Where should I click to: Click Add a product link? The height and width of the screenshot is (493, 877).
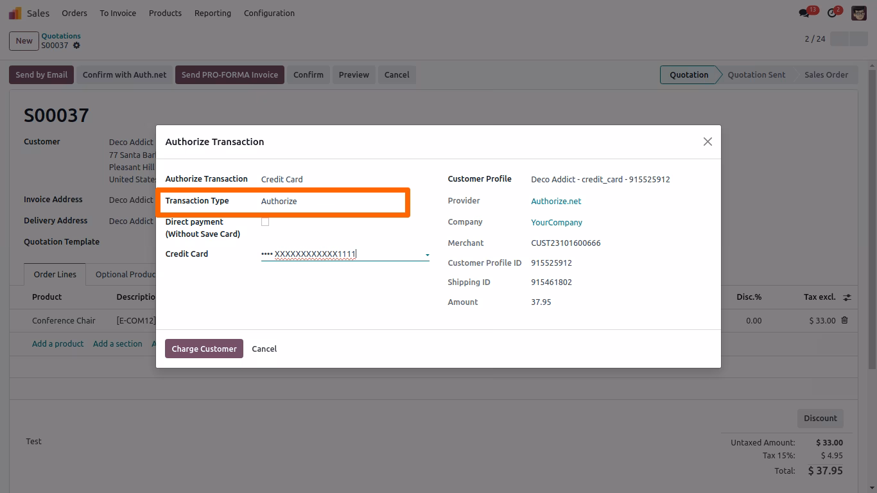coord(58,343)
